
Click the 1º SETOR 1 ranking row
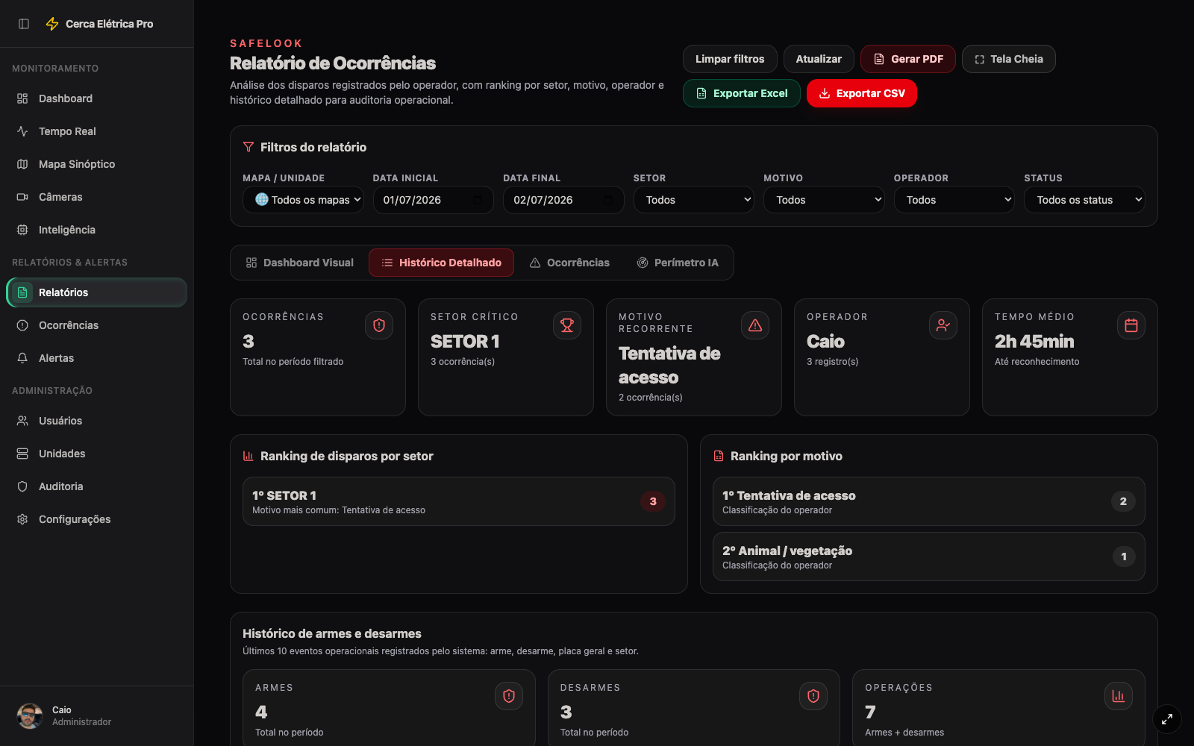click(459, 501)
